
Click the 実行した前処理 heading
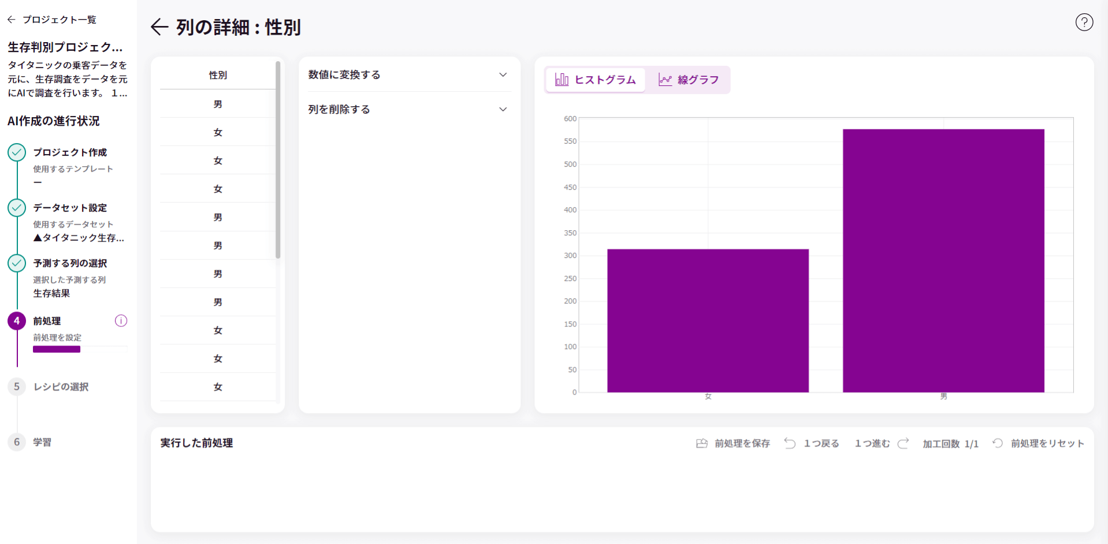pos(196,443)
